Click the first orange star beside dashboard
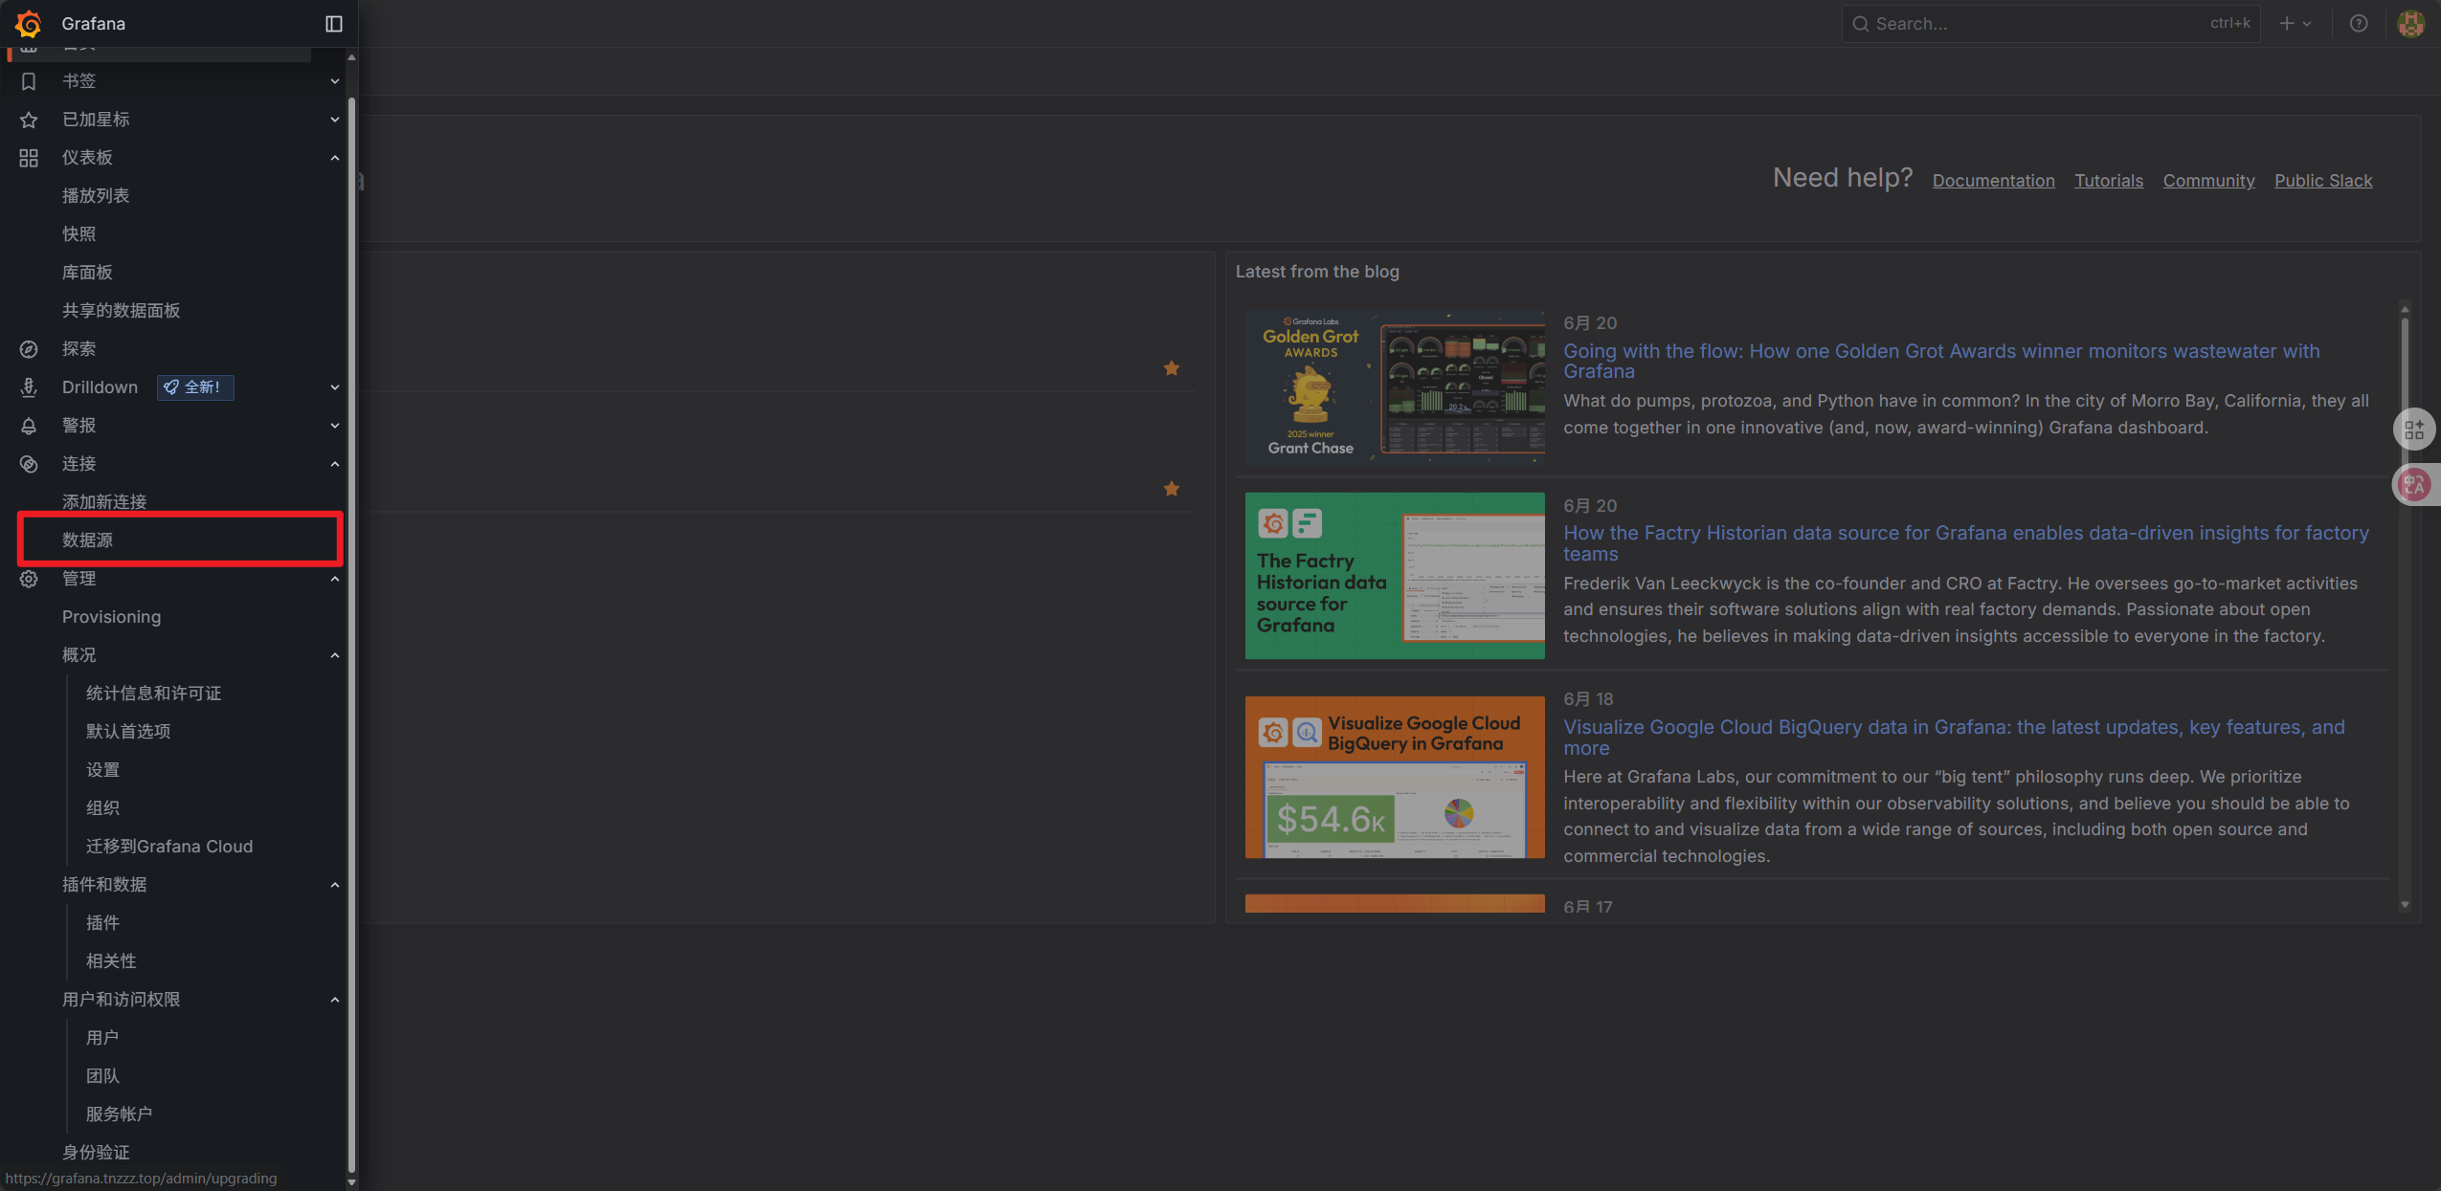Viewport: 2441px width, 1191px height. pyautogui.click(x=1171, y=368)
